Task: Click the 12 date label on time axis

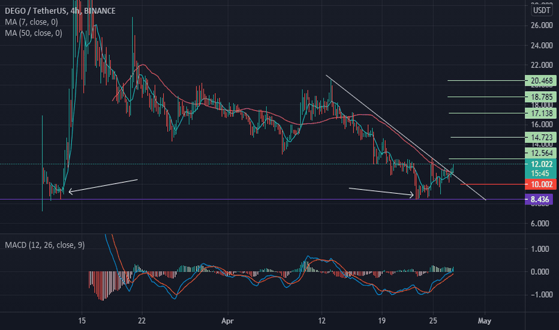Action: [322, 321]
